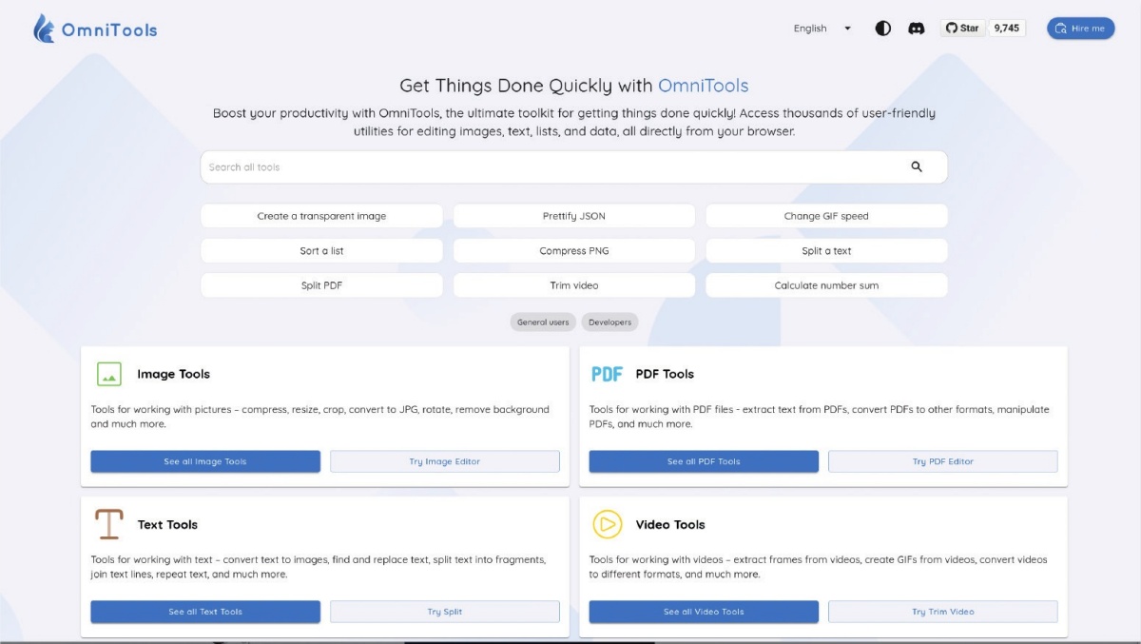This screenshot has height=644, width=1141.
Task: Toggle dark mode contrast icon
Action: tap(883, 29)
